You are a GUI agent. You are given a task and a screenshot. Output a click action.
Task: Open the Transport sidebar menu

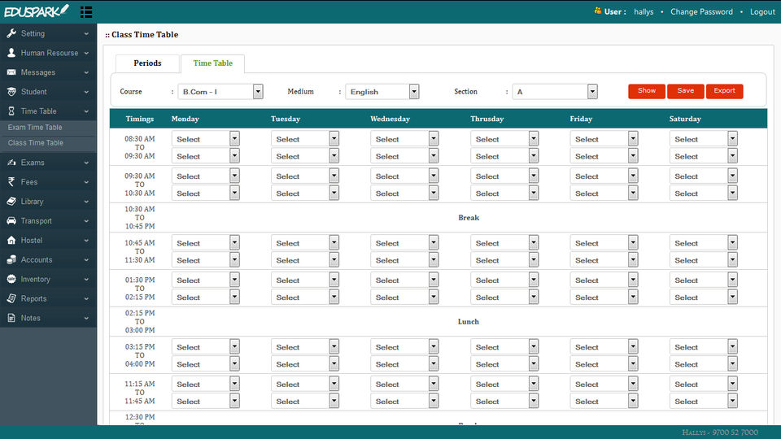(48, 220)
